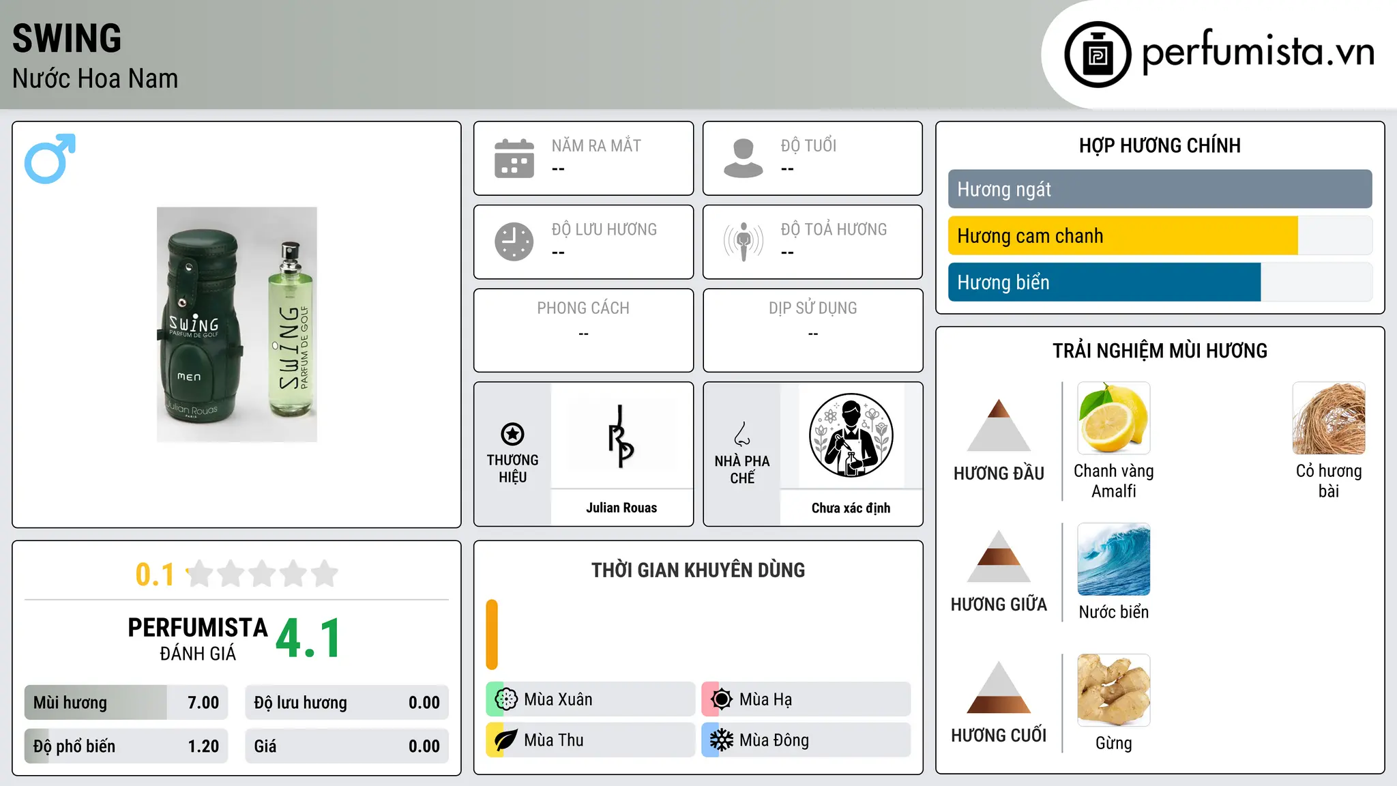Open the Chưa xác định perfumer link
The height and width of the screenshot is (786, 1397).
tap(851, 508)
